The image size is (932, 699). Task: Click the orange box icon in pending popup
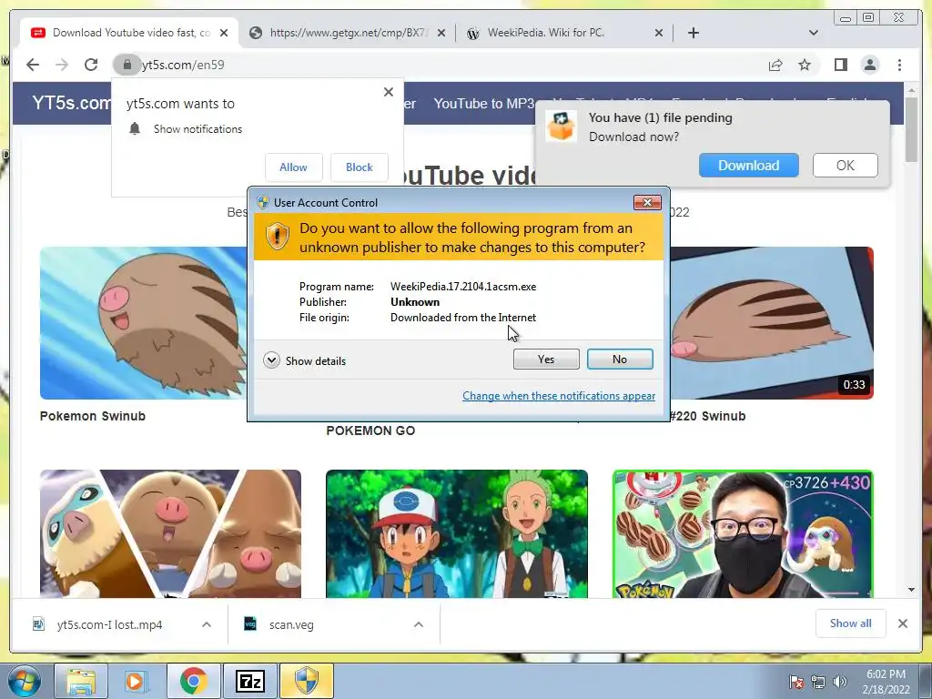[561, 126]
